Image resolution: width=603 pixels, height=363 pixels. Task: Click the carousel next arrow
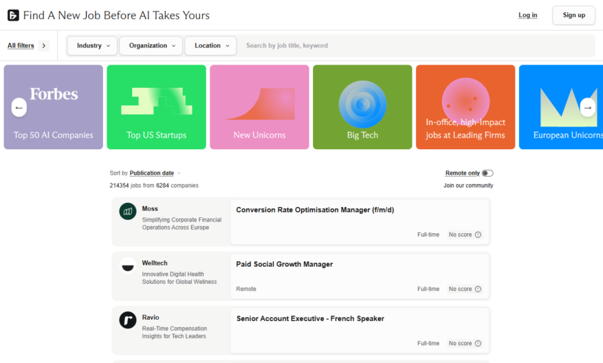tap(587, 107)
